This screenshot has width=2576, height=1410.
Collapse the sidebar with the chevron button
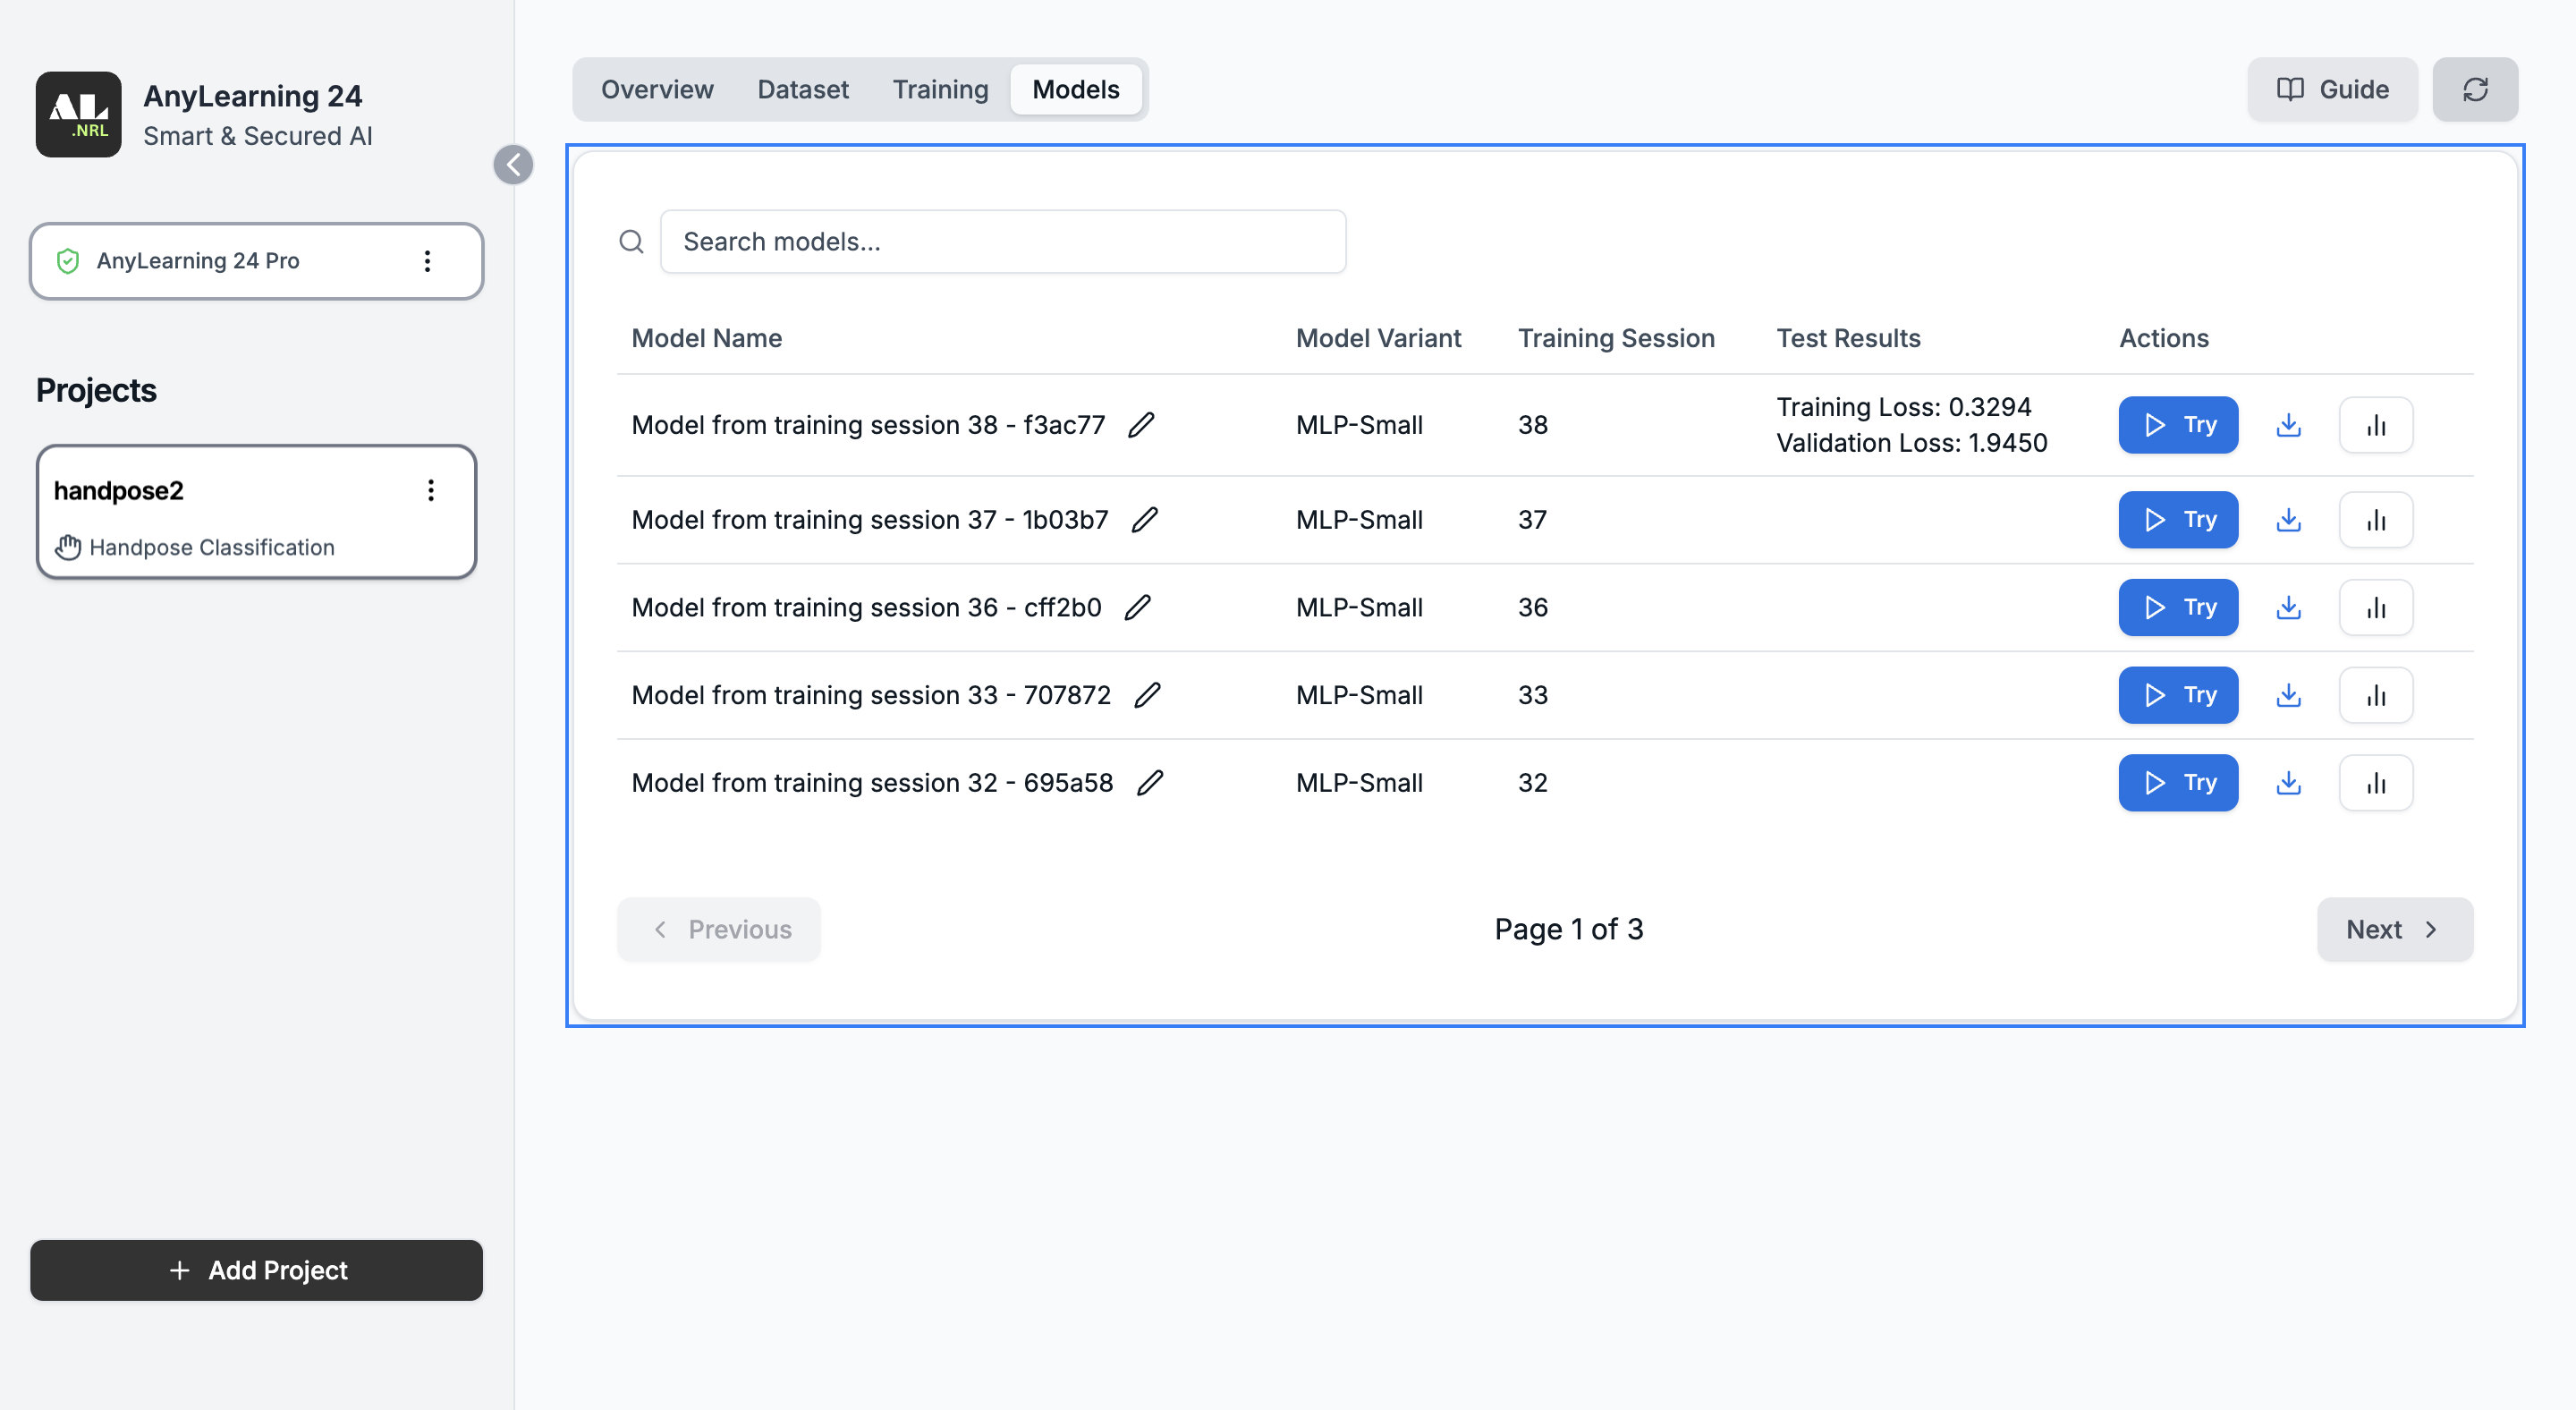pos(513,165)
